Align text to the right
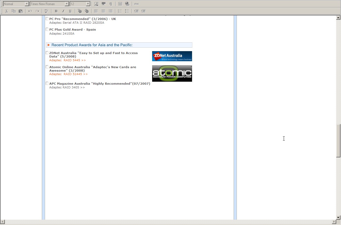Viewport: 341px width, 225px height. coord(110,11)
